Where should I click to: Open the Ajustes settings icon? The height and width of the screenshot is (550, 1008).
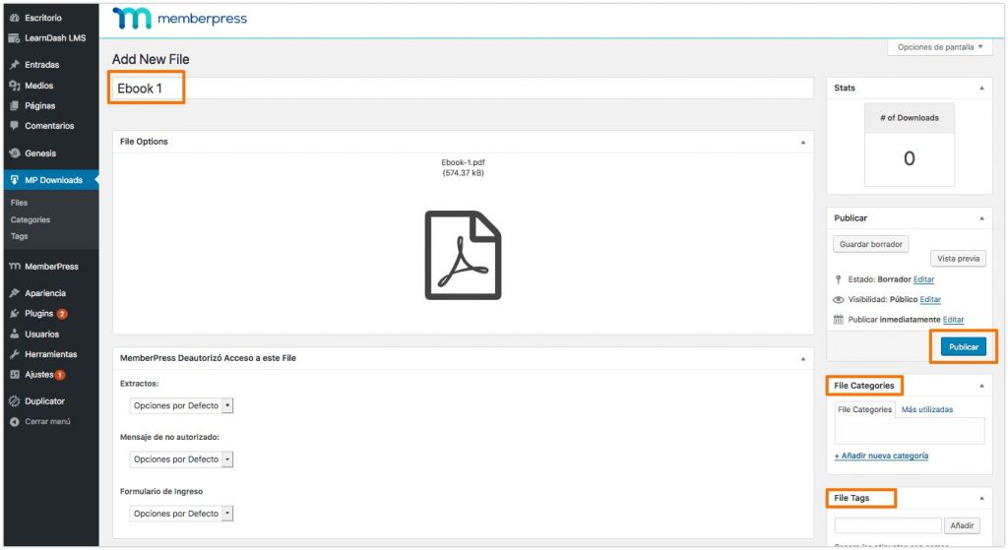[14, 375]
